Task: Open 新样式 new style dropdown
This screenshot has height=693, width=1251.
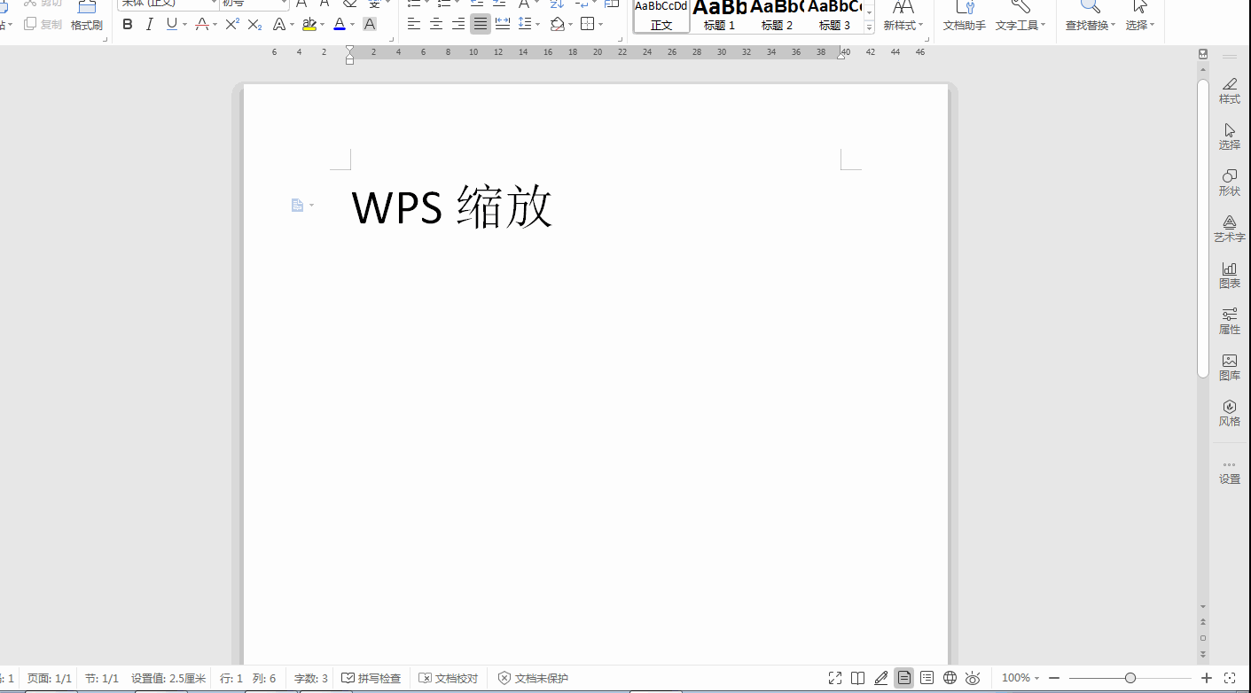Action: tap(903, 17)
